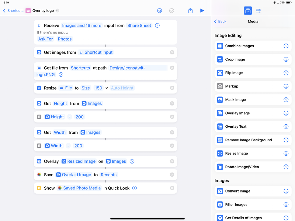This screenshot has height=221, width=295.
Task: Expand the Overlay action options chevron
Action: coord(132,161)
